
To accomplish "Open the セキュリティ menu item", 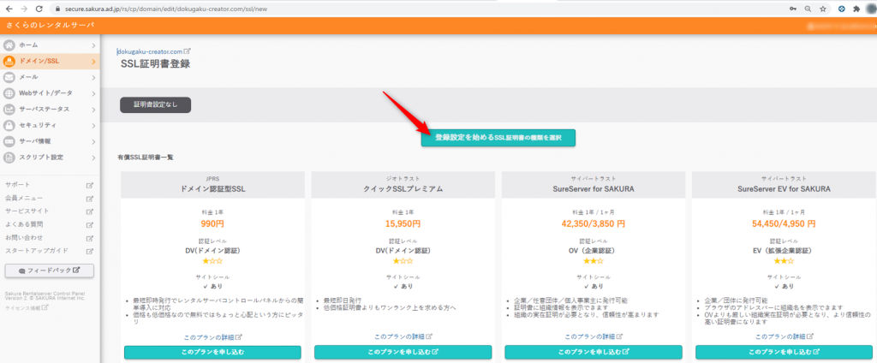I will pyautogui.click(x=50, y=125).
